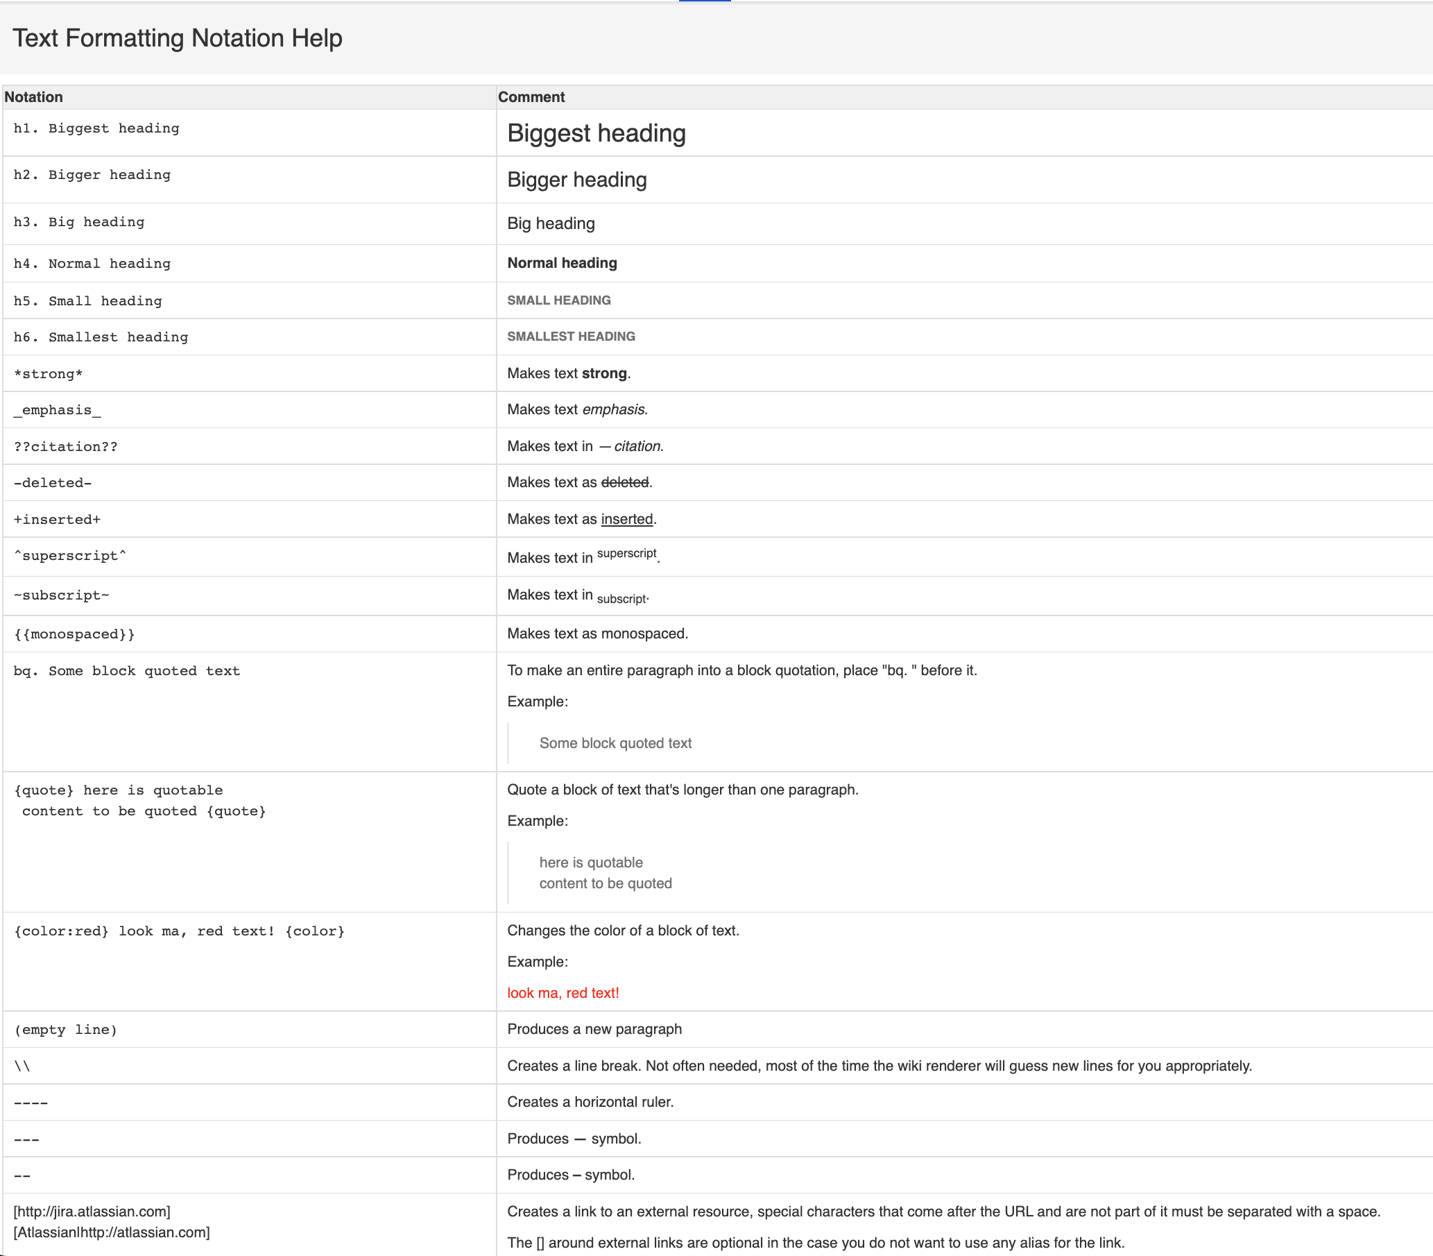Click the quoted 'here is quotable' block

click(x=590, y=863)
